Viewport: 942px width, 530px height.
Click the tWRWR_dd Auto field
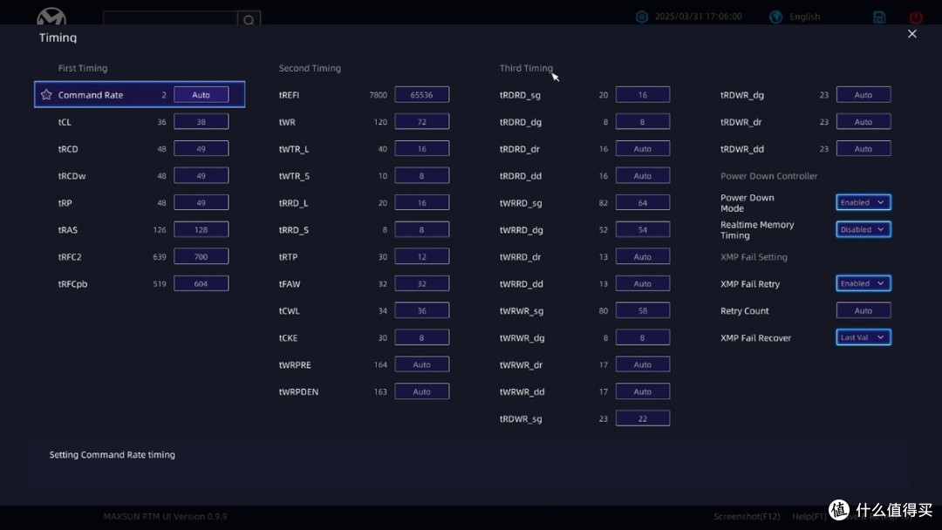coord(643,392)
